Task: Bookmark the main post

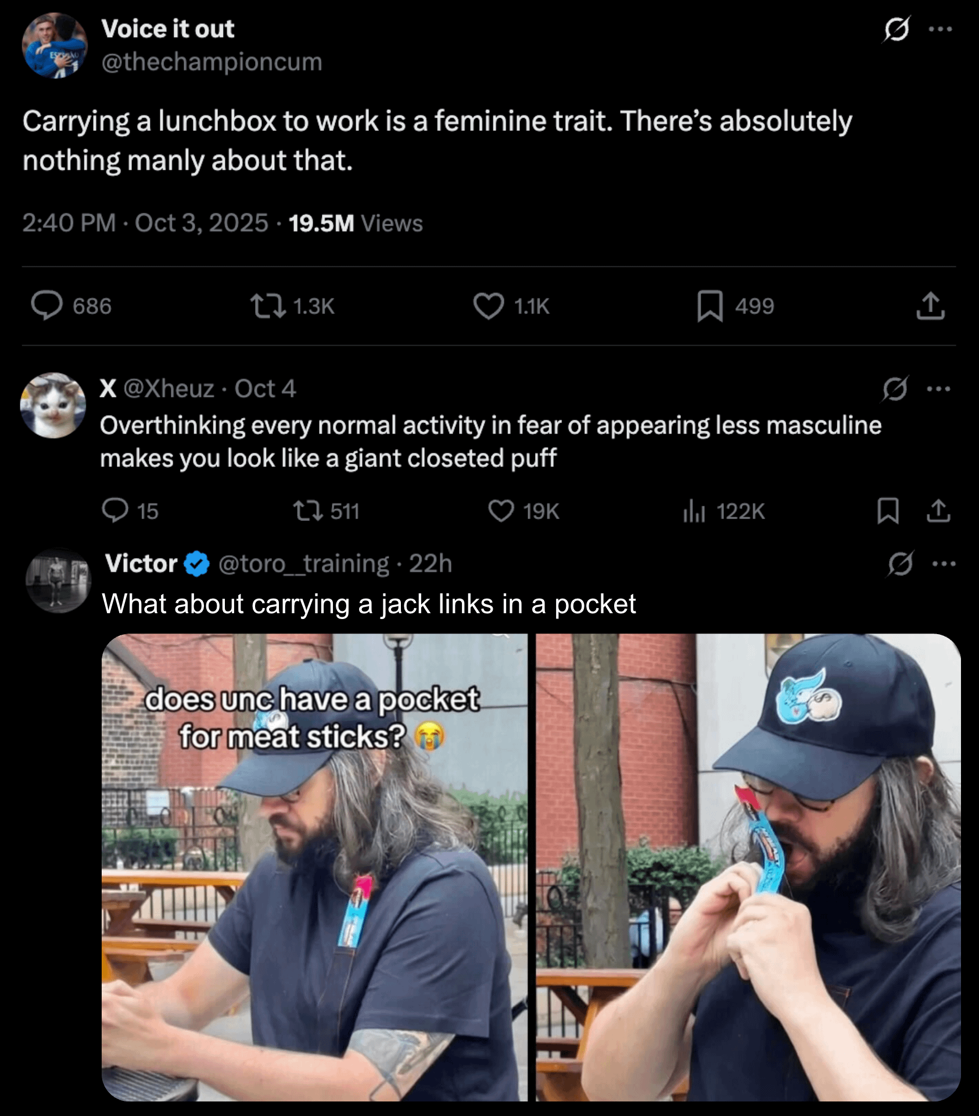Action: (709, 306)
